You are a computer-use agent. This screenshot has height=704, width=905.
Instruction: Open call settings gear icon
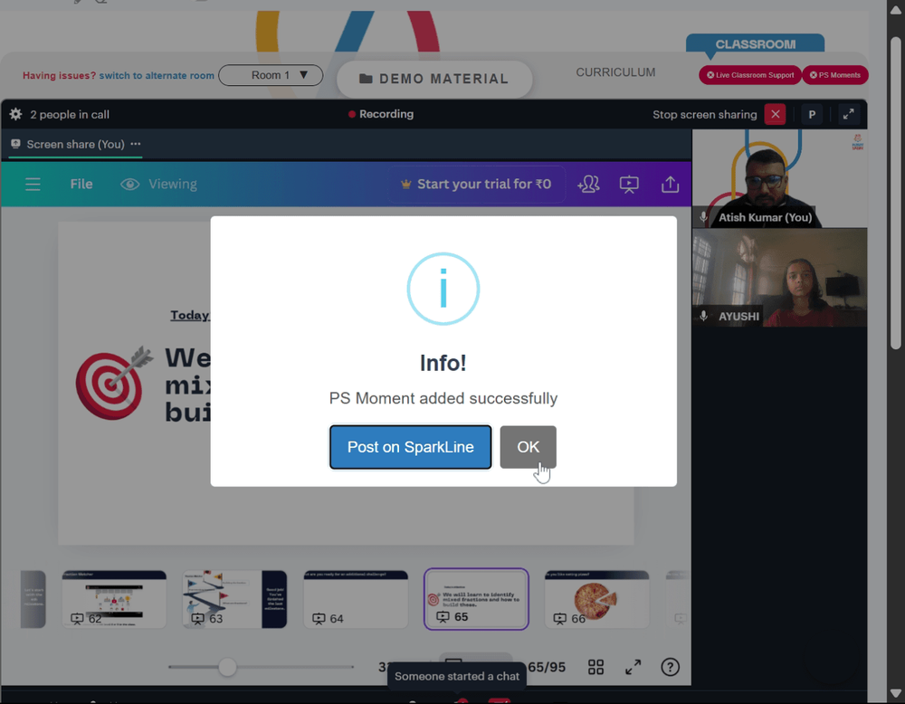pos(15,114)
